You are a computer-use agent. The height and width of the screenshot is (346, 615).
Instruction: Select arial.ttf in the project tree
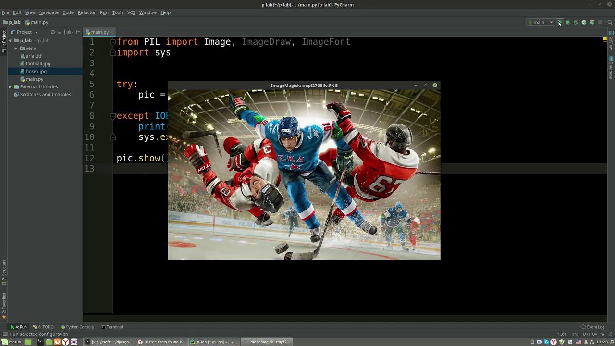tap(34, 56)
